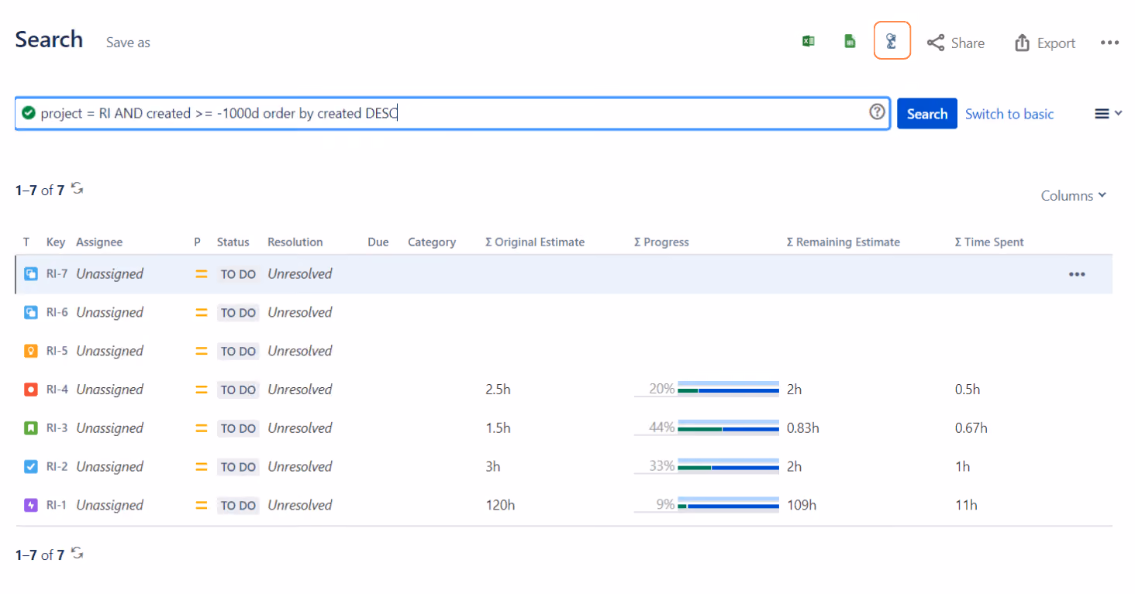
Task: Export results with the Excel icon
Action: click(x=808, y=42)
